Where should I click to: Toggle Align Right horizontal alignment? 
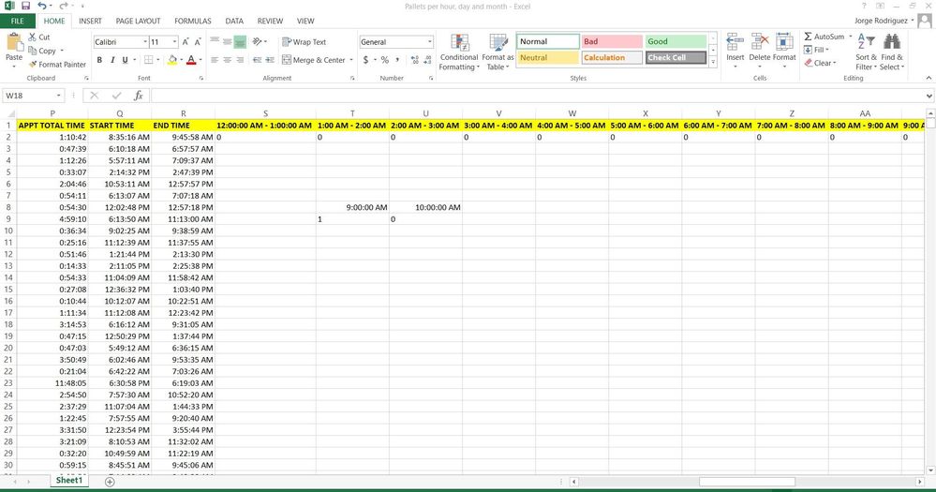[x=239, y=60]
